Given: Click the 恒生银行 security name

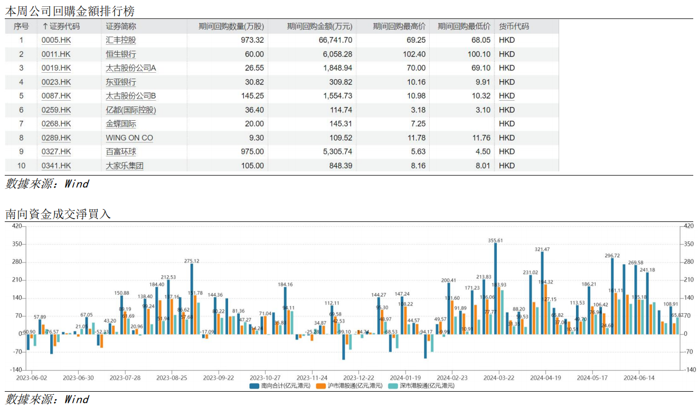Looking at the screenshot, I should [x=121, y=54].
